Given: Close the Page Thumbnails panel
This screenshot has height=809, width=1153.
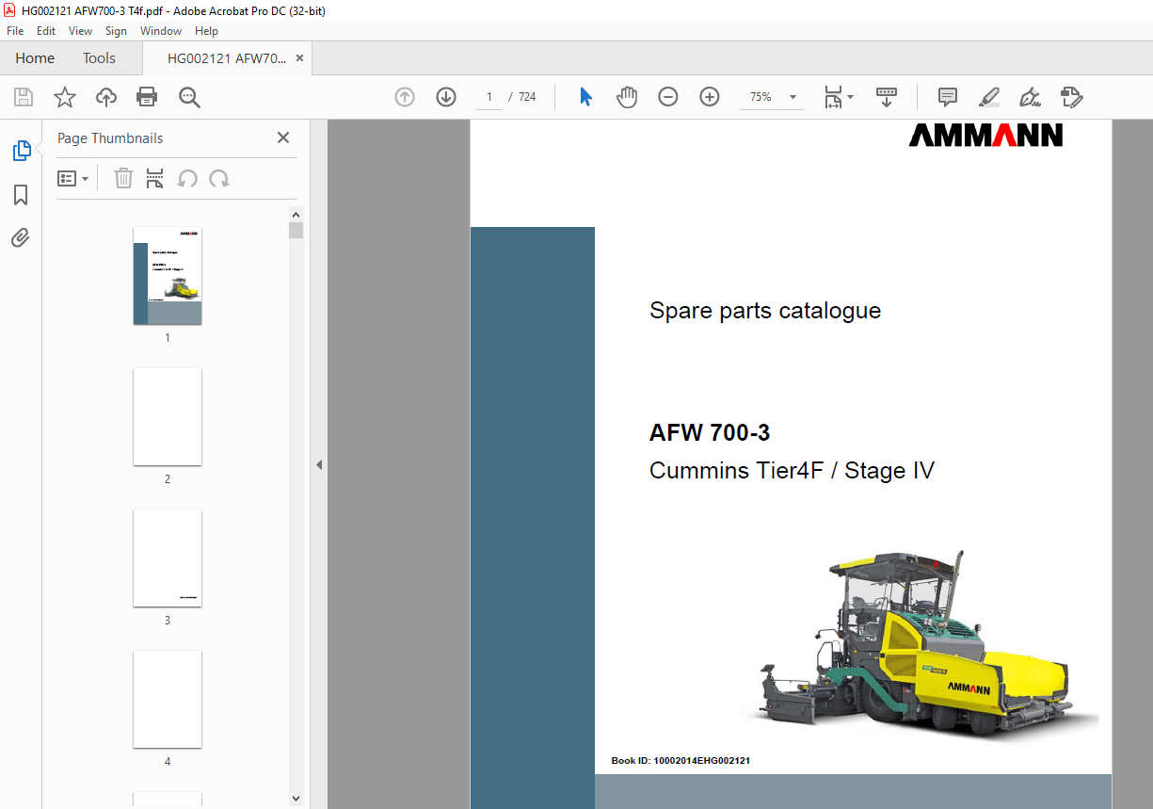Looking at the screenshot, I should click(283, 138).
